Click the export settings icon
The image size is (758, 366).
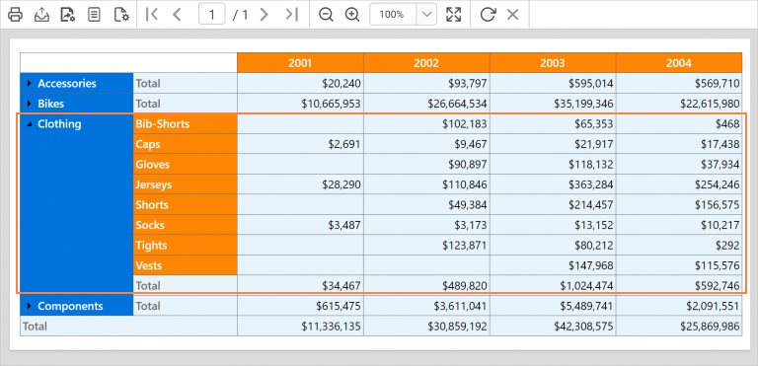coord(68,15)
